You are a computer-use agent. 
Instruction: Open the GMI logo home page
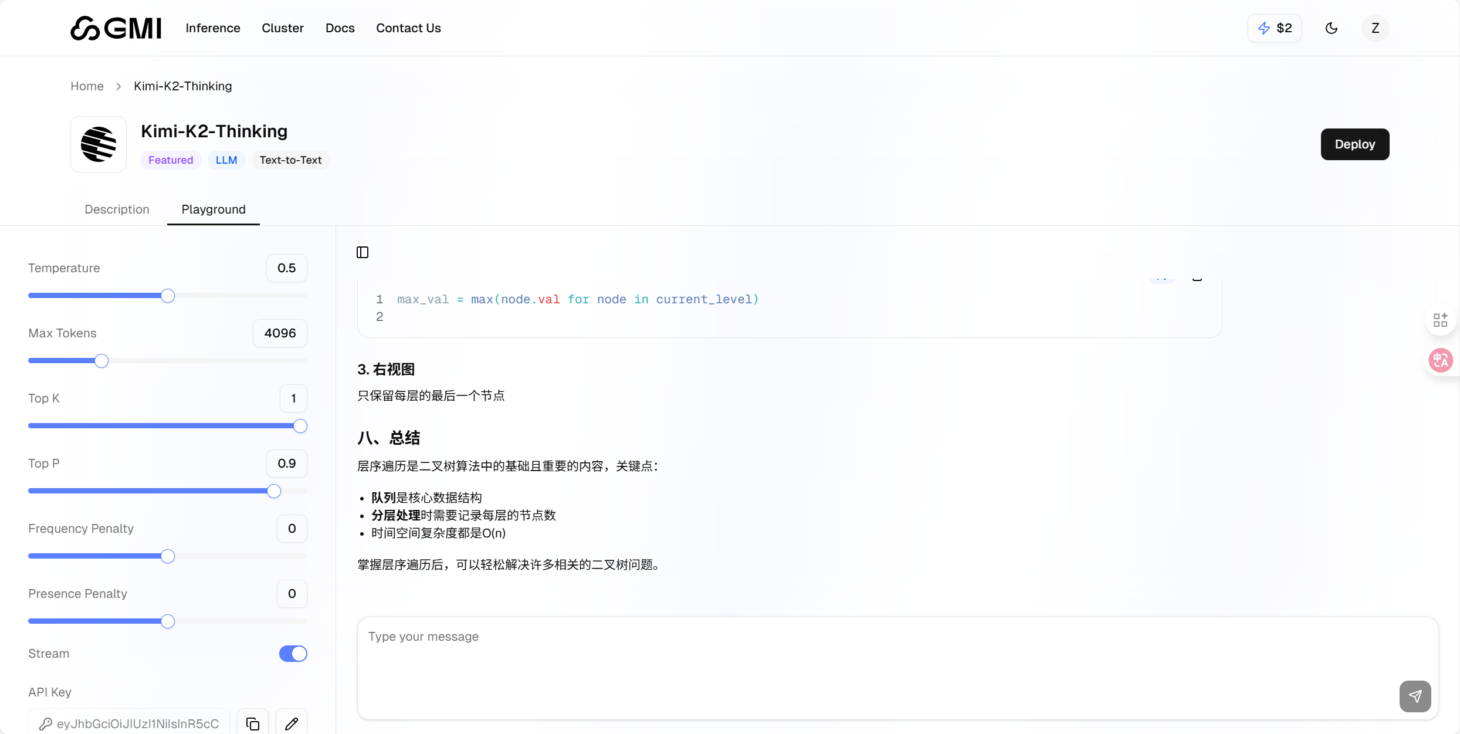[116, 28]
